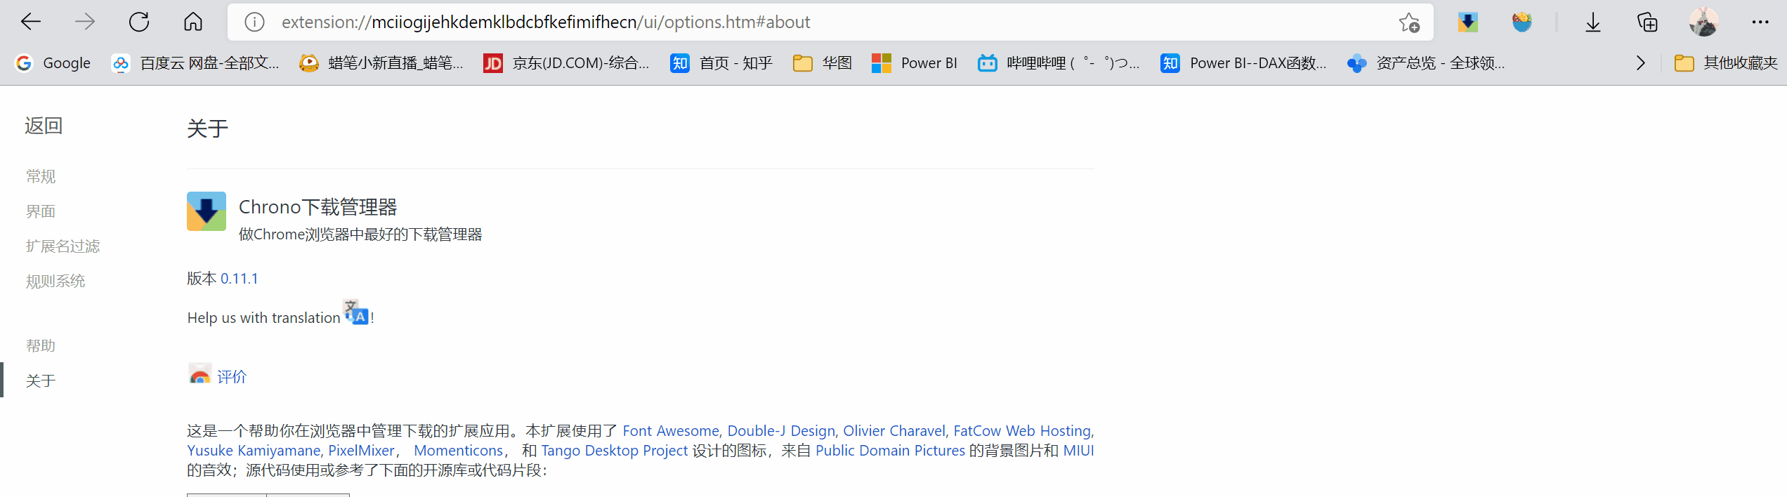
Task: Select 关于 in the sidebar
Action: coord(41,380)
